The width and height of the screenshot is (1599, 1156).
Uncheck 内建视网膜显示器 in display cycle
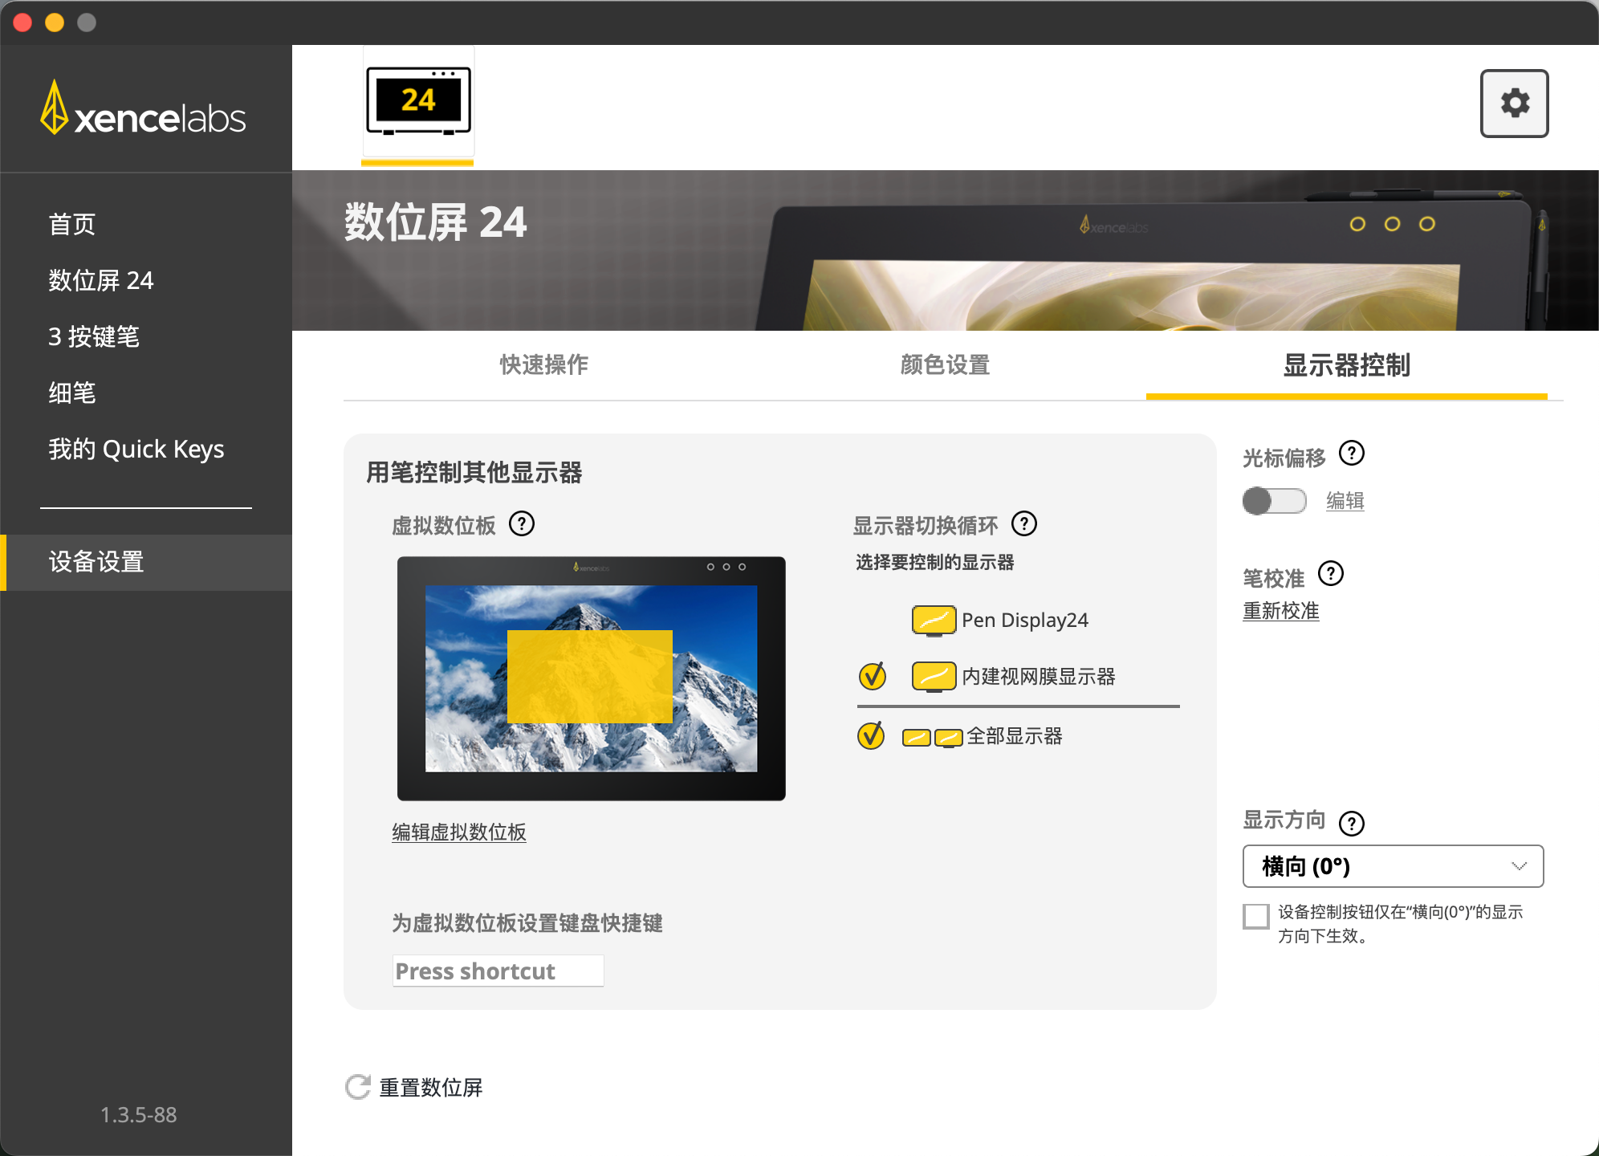(873, 676)
